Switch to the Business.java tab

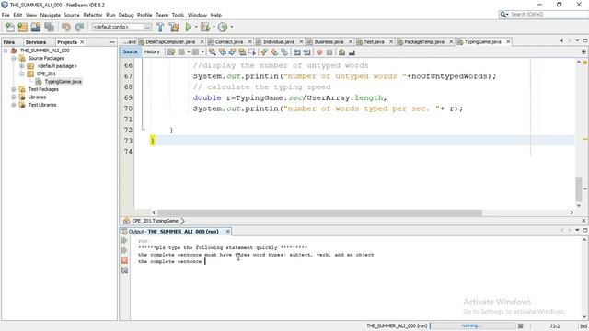tap(329, 41)
